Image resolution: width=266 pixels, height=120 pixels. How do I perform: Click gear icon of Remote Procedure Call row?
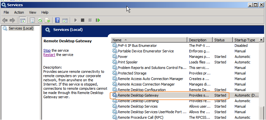(115, 117)
